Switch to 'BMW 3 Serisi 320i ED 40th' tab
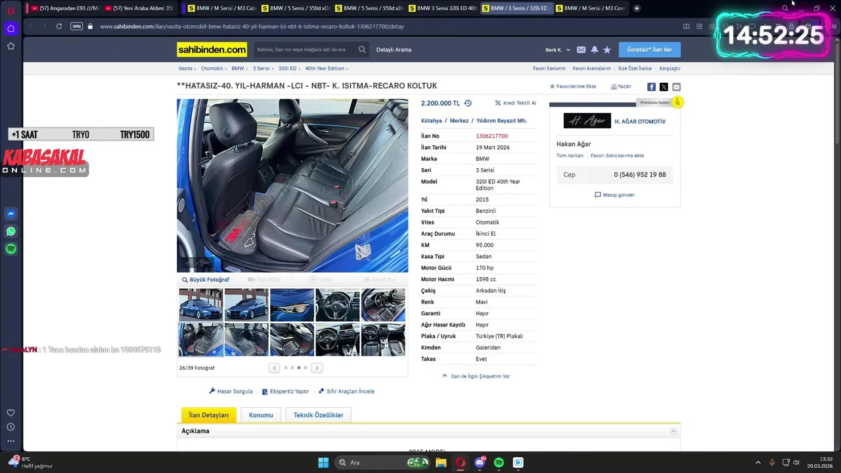Screen dimensions: 841x473 pyautogui.click(x=442, y=9)
